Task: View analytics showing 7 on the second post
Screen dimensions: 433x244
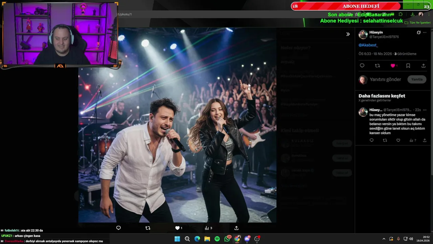Action: pos(413,140)
